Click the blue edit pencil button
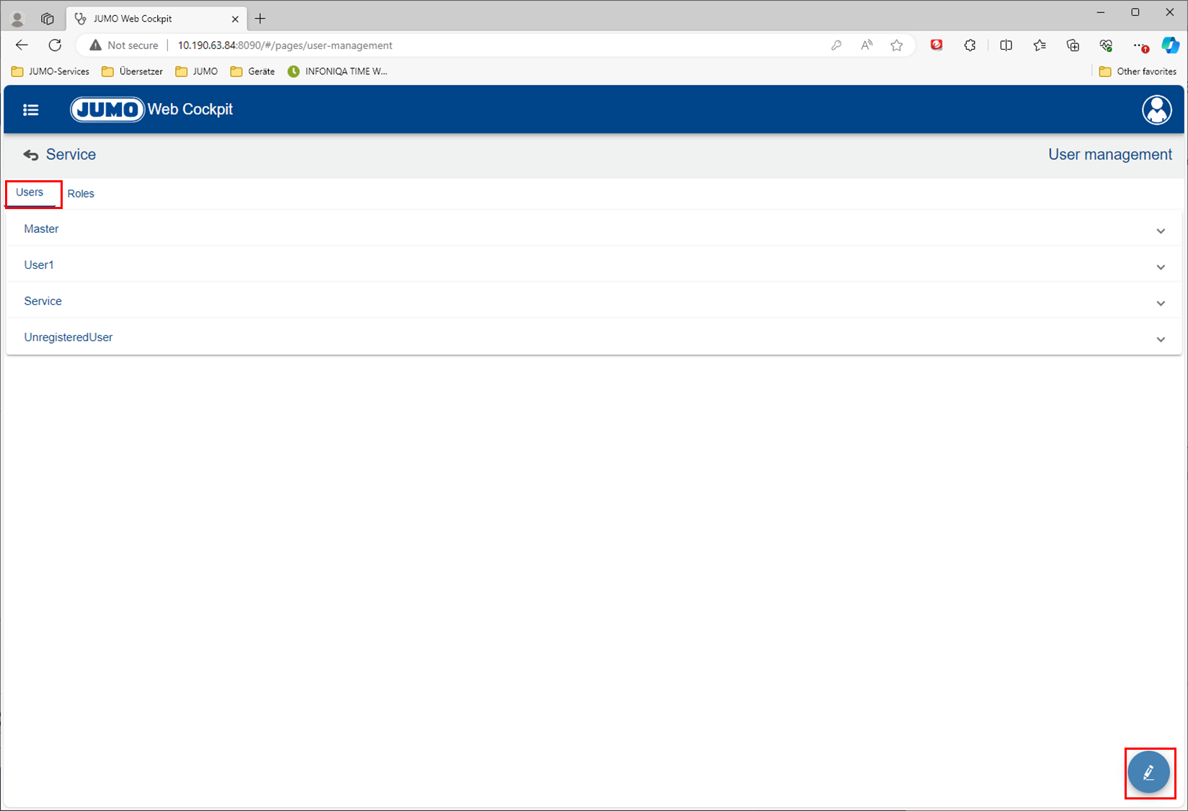Viewport: 1188px width, 811px height. pos(1148,773)
